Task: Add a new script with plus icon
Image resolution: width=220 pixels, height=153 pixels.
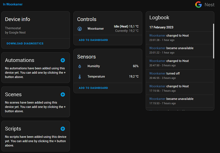Action: 63,129
